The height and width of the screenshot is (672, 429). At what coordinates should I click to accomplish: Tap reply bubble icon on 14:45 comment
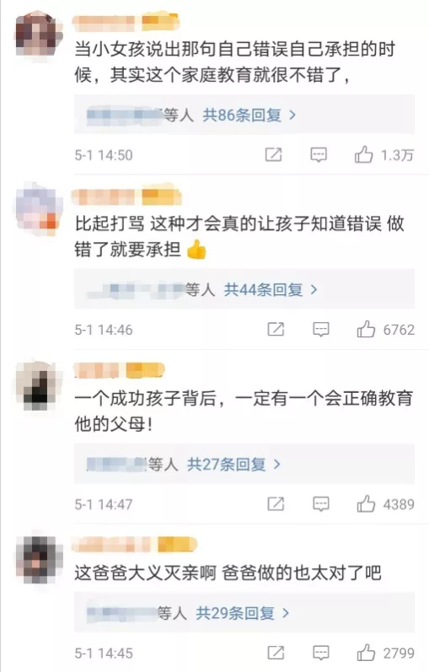pos(321,653)
